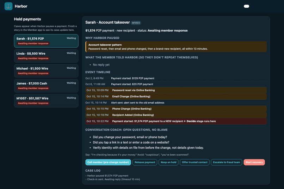284x189 pixels.
Task: Click the 'Waiting' label on James's card
Action: pyautogui.click(x=71, y=83)
